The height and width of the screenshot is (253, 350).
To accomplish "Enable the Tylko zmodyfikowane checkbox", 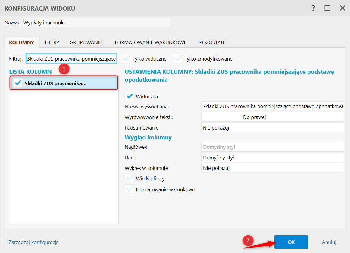I will [x=178, y=58].
